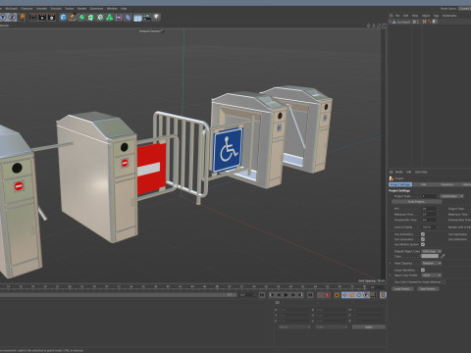
Task: Go to next keyframe
Action: tap(300, 295)
